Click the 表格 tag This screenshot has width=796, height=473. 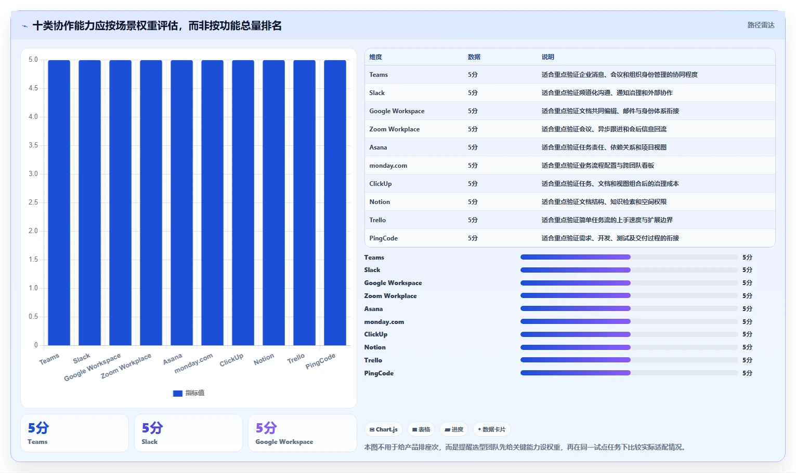[x=421, y=429]
